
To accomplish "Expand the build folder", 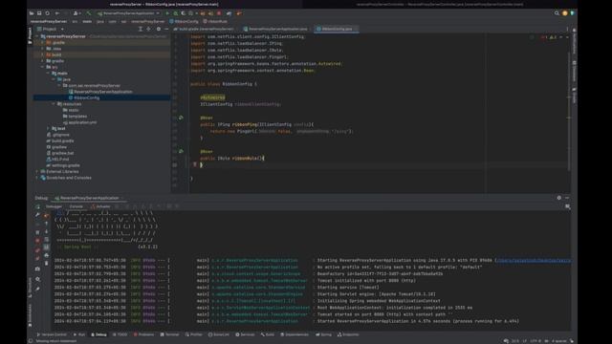I will click(42, 55).
